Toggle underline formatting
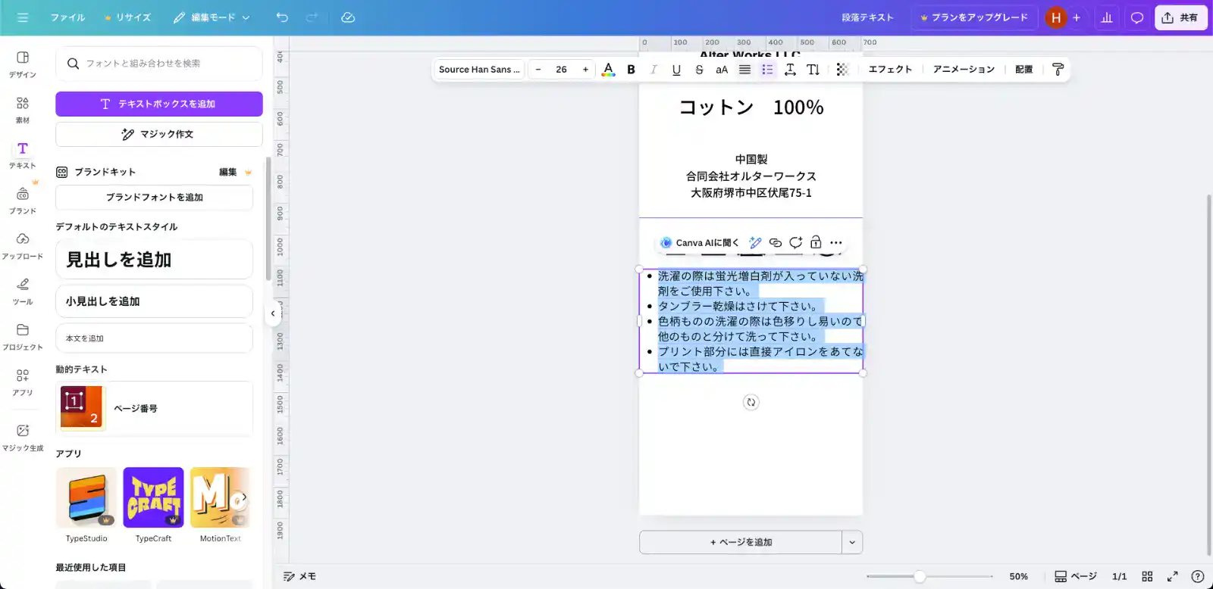 [x=676, y=70]
